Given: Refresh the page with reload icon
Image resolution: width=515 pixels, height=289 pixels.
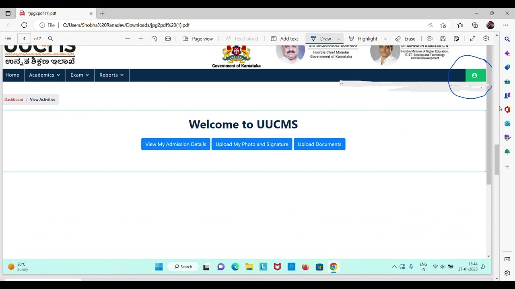Looking at the screenshot, I should [x=24, y=25].
